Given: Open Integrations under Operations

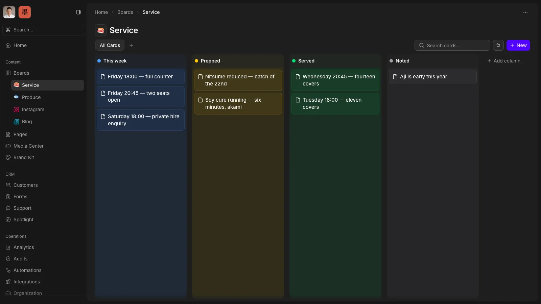Looking at the screenshot, I should pyautogui.click(x=43, y=282).
